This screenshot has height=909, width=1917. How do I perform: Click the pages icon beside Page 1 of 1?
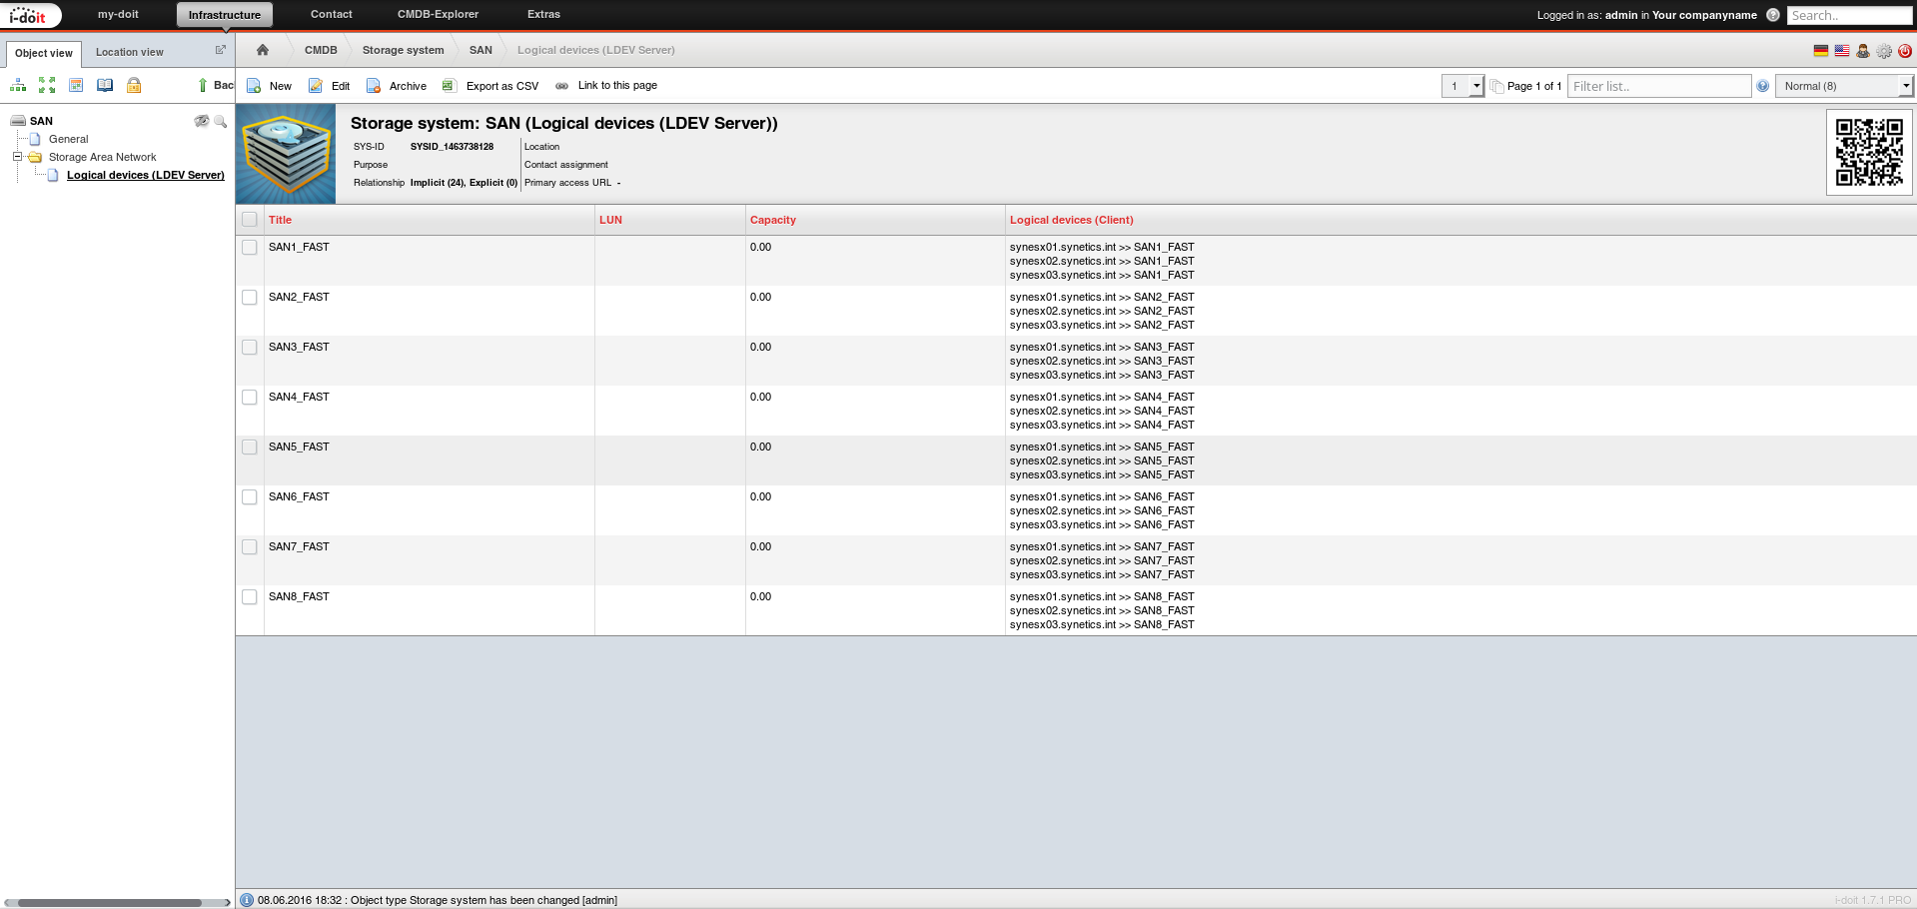tap(1496, 86)
